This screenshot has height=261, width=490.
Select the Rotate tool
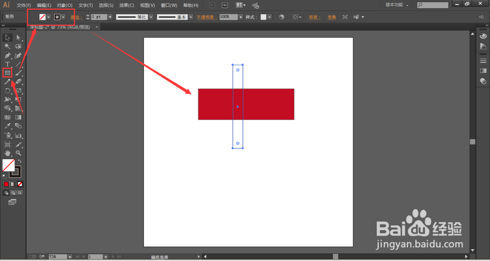7,91
